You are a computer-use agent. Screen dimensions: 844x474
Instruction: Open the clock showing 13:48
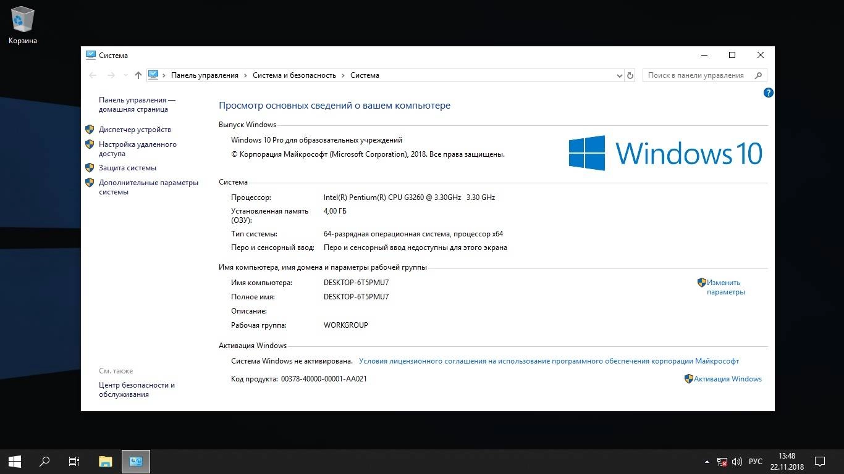[x=787, y=461]
